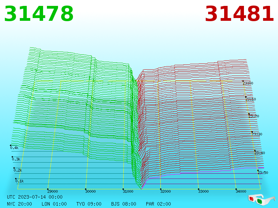278x208 pixels.
Task: Click the 23:00 time axis marker
Action: click(x=248, y=83)
